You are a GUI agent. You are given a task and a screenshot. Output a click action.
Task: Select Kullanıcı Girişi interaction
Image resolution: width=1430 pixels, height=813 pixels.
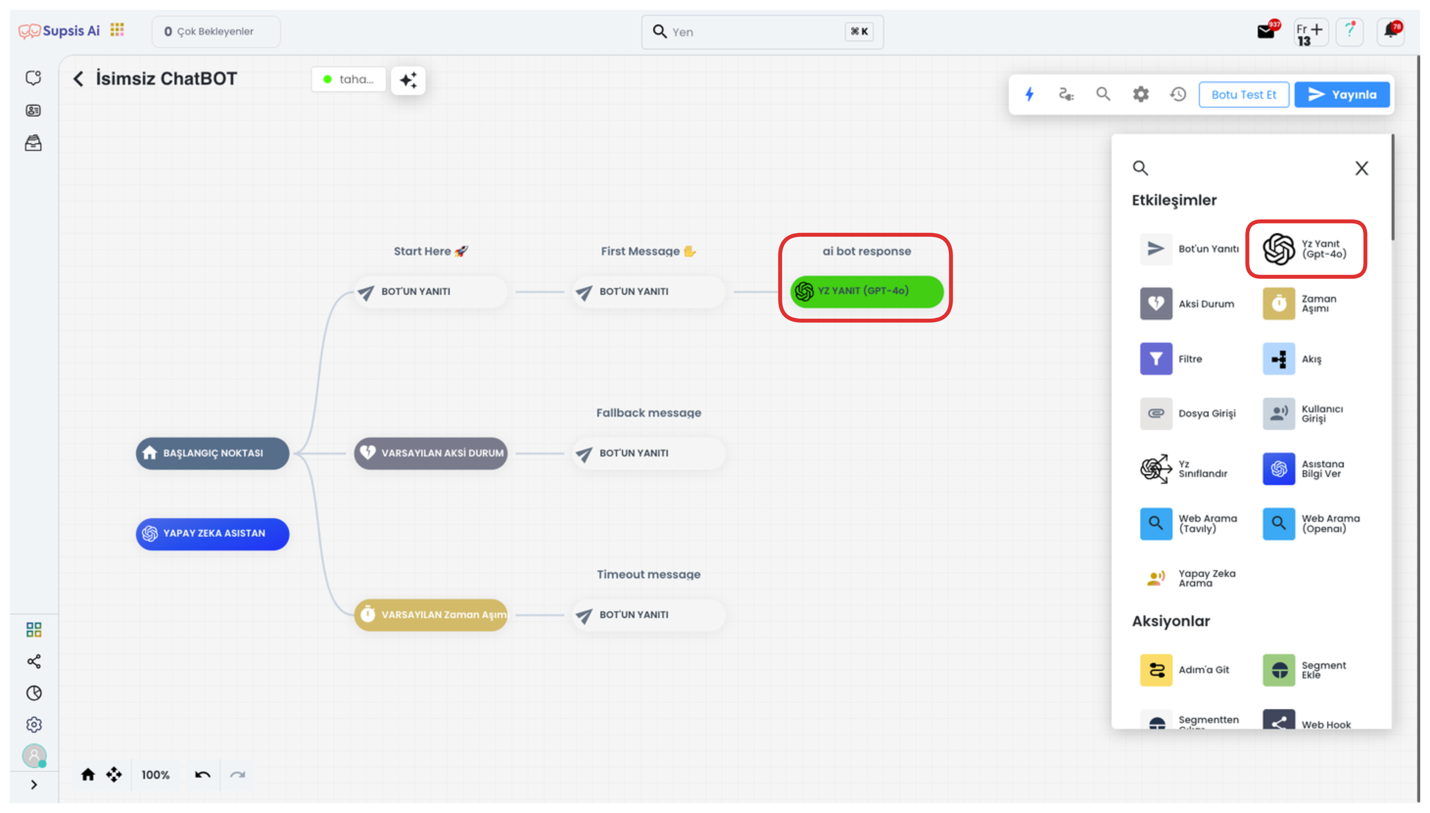tap(1303, 414)
